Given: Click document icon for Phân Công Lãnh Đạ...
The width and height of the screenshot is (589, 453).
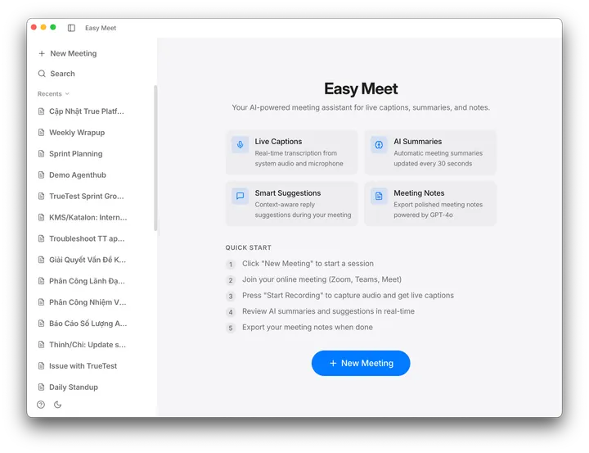Looking at the screenshot, I should [x=42, y=281].
